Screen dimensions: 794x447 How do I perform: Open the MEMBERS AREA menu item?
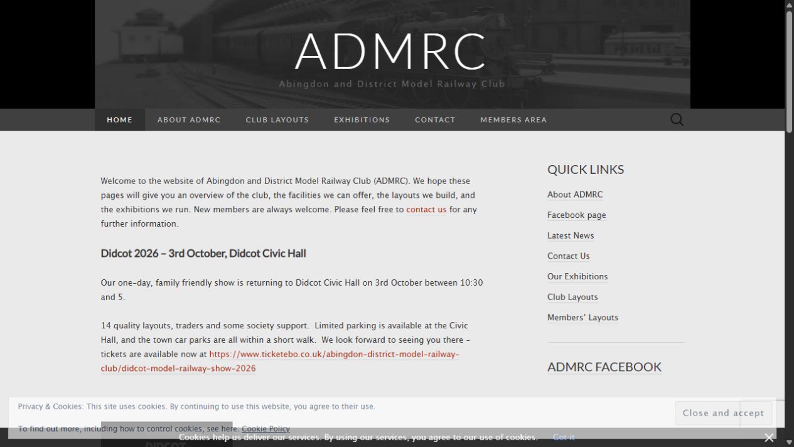pyautogui.click(x=513, y=119)
